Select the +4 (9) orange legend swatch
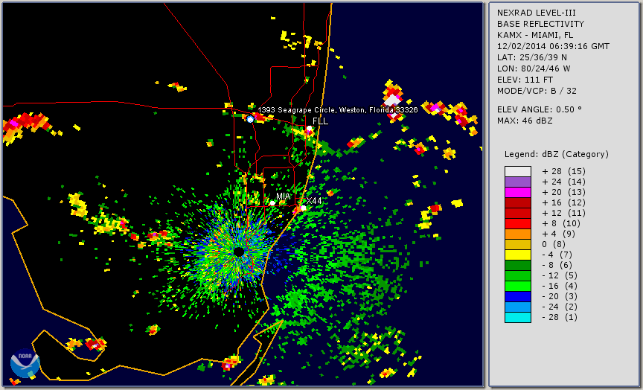The image size is (643, 390). coord(518,234)
